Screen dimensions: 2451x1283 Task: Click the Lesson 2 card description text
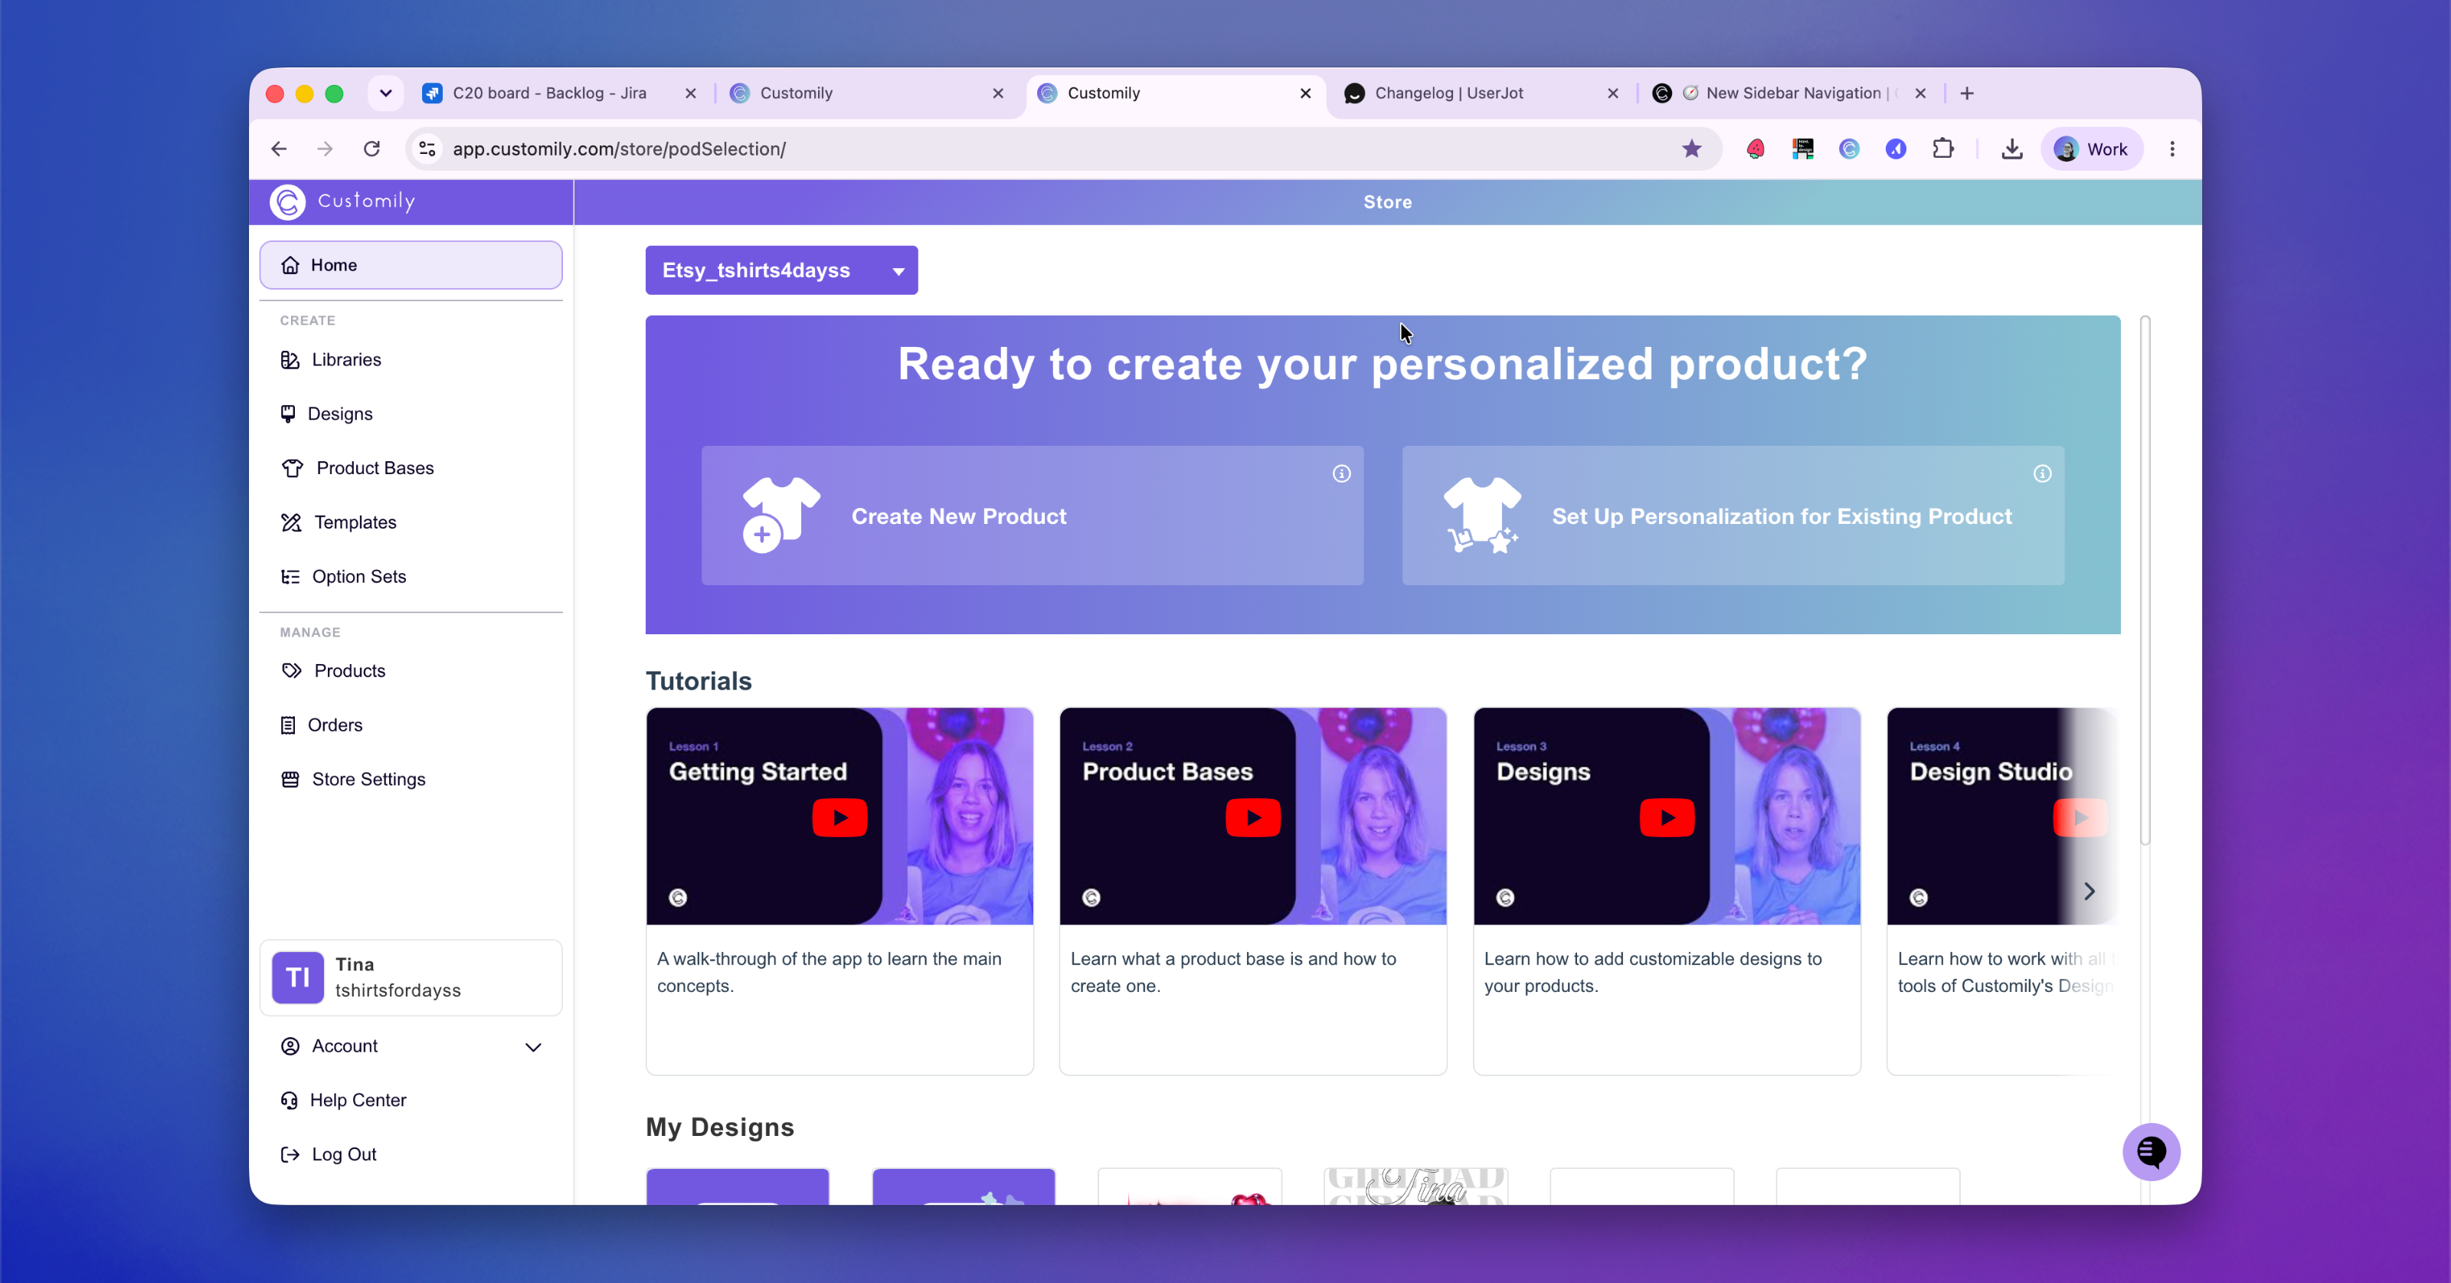click(1233, 972)
